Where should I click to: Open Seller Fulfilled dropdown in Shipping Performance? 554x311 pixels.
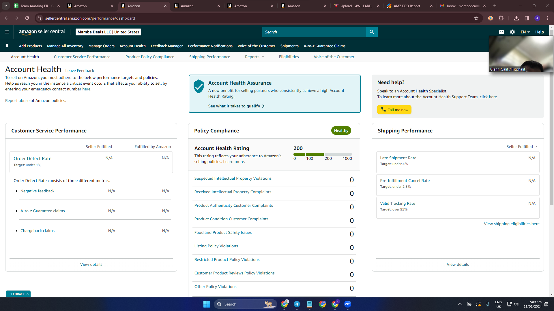coord(522,147)
